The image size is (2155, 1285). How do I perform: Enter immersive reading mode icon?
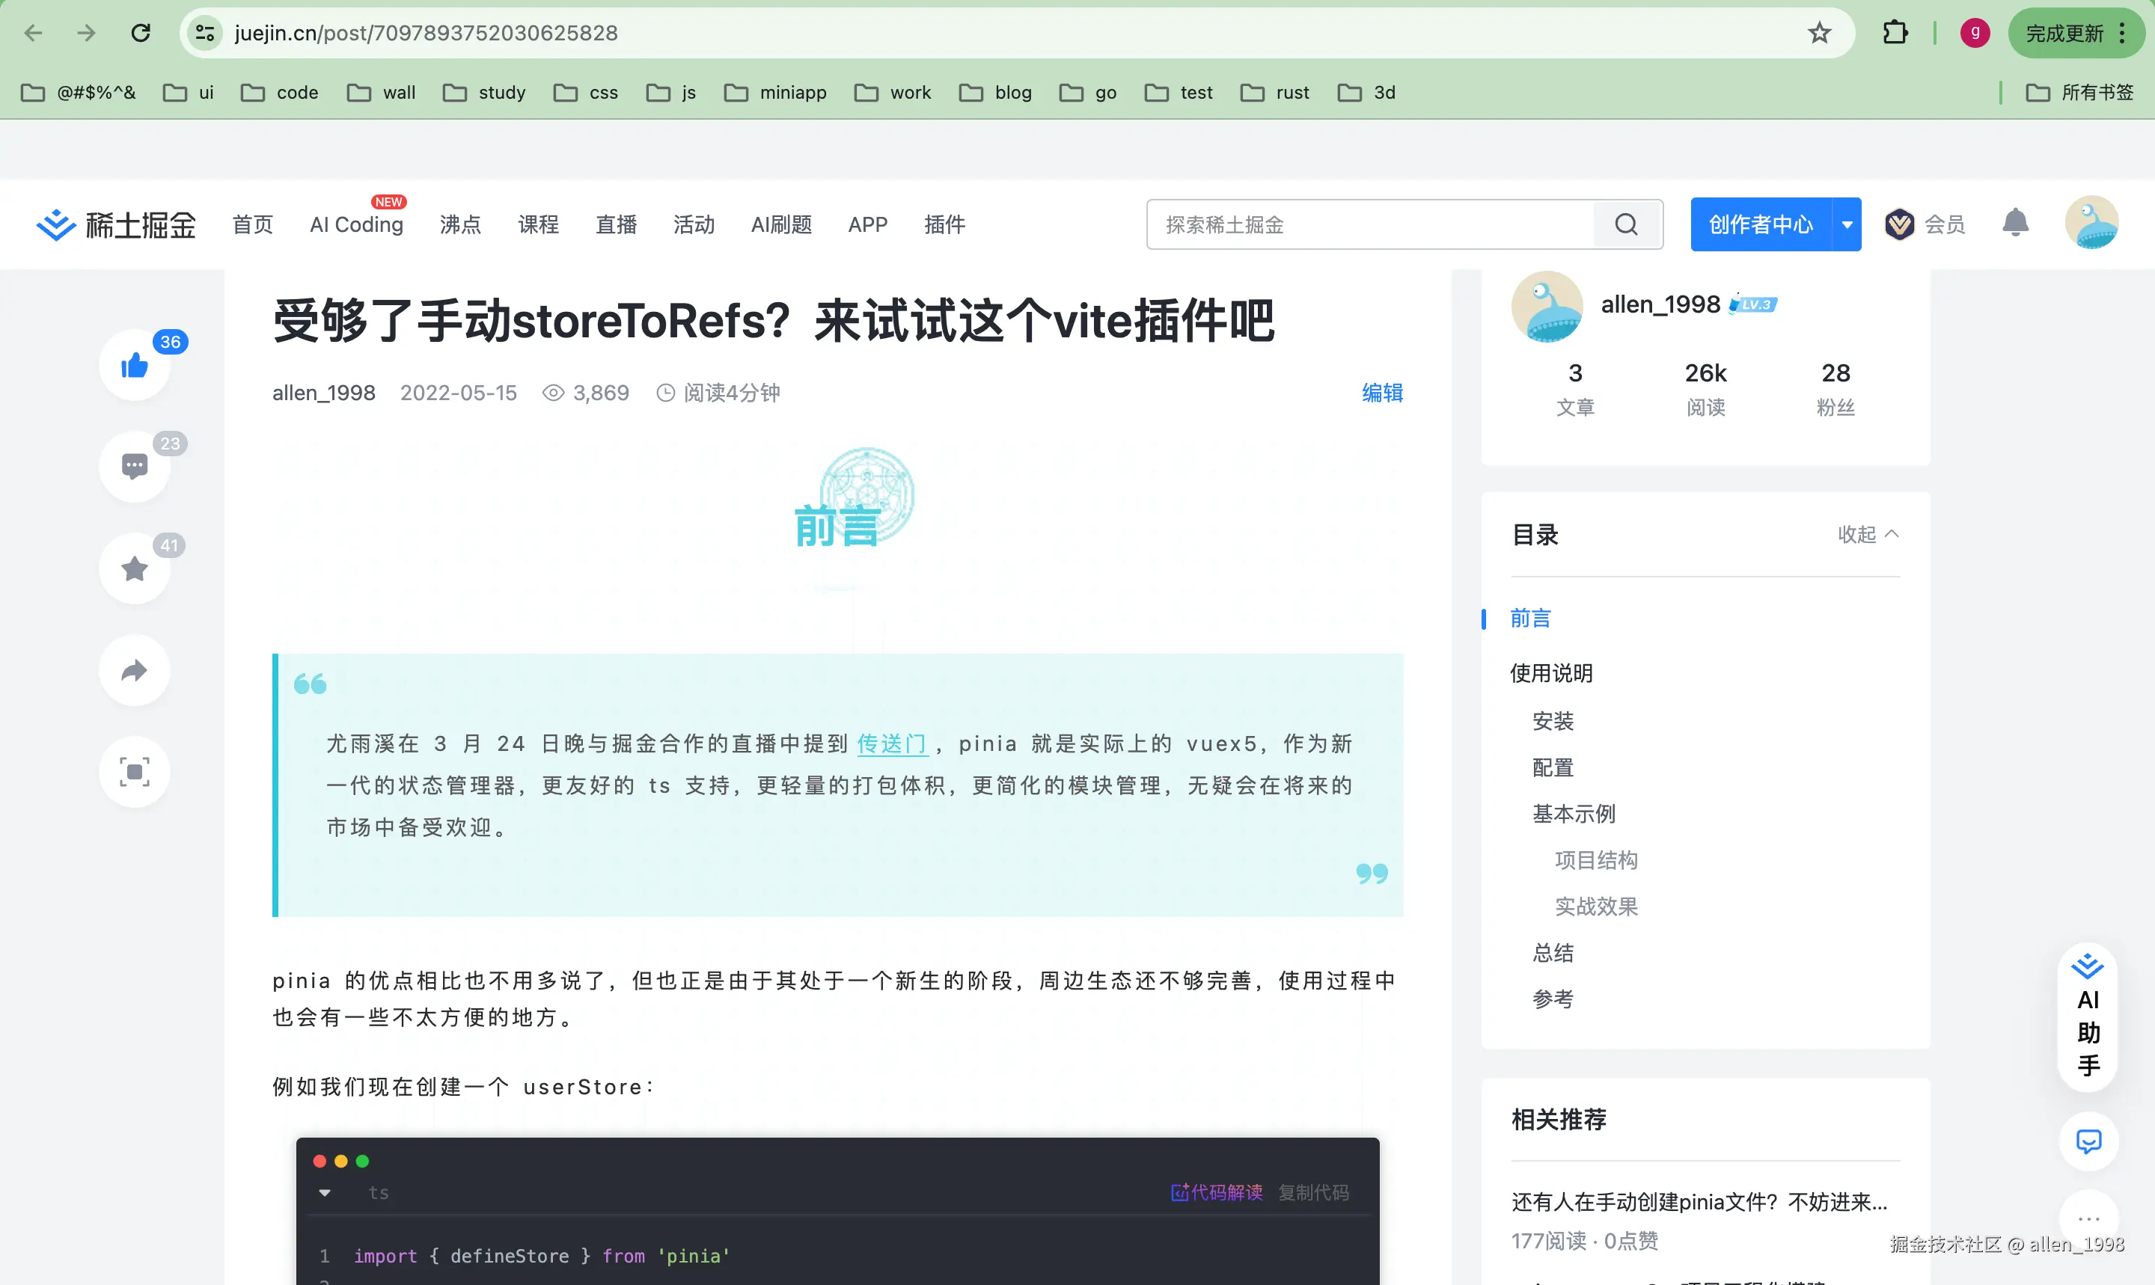134,771
